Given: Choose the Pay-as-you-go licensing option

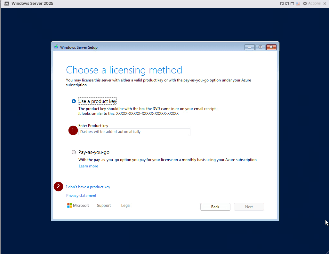Looking at the screenshot, I should (74, 152).
